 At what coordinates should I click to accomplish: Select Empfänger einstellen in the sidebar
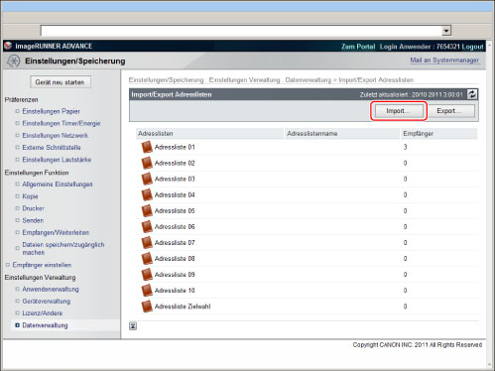42,265
